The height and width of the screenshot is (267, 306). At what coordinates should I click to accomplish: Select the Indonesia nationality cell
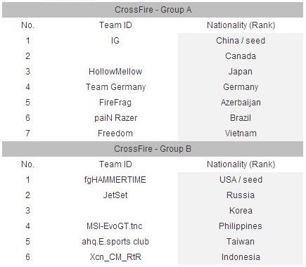click(241, 257)
